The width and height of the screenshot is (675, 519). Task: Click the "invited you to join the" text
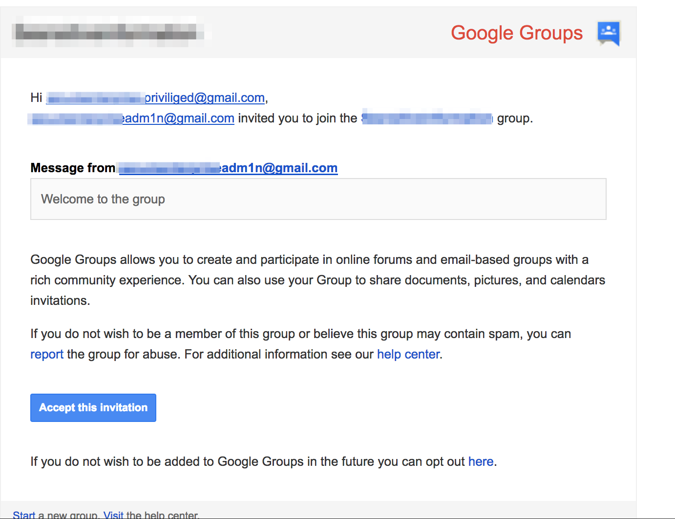[x=297, y=119]
